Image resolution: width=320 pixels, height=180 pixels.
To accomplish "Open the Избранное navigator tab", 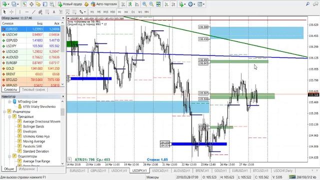I will click(x=26, y=169).
